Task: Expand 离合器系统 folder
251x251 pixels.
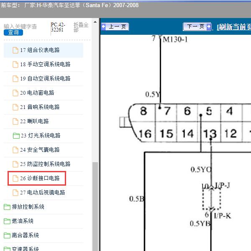Action: point(44,235)
